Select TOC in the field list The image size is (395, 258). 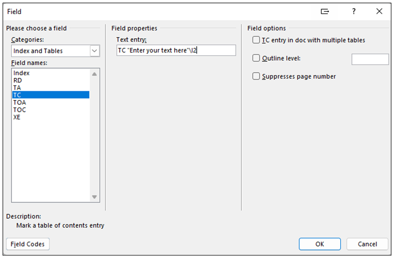point(51,110)
